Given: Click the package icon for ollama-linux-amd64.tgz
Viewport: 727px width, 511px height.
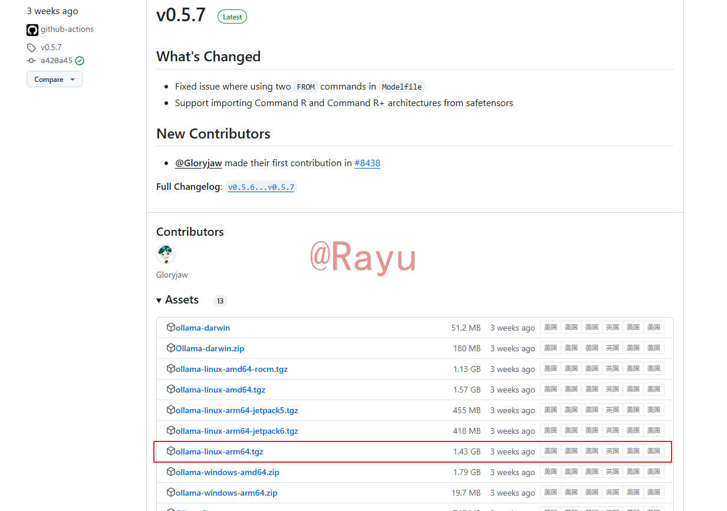Looking at the screenshot, I should pyautogui.click(x=171, y=389).
